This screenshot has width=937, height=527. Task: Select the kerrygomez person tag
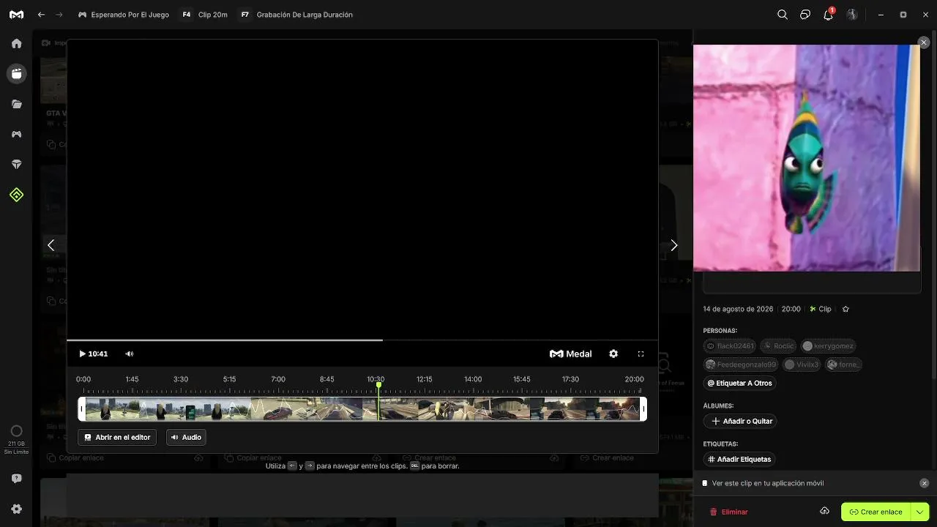click(828, 346)
